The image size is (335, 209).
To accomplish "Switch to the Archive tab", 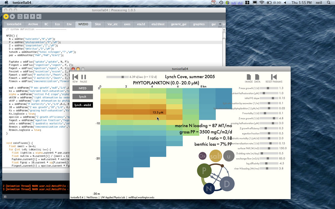I will coord(33,24).
